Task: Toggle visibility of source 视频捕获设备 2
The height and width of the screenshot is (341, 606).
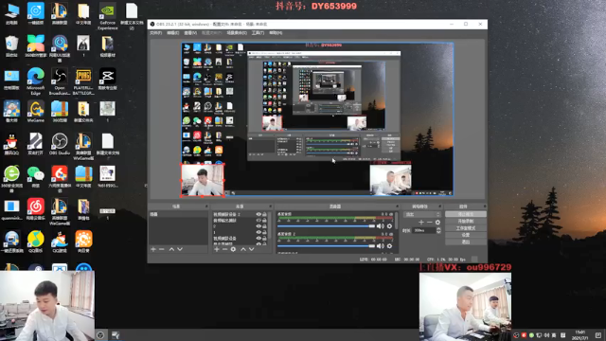Action: [x=258, y=214]
